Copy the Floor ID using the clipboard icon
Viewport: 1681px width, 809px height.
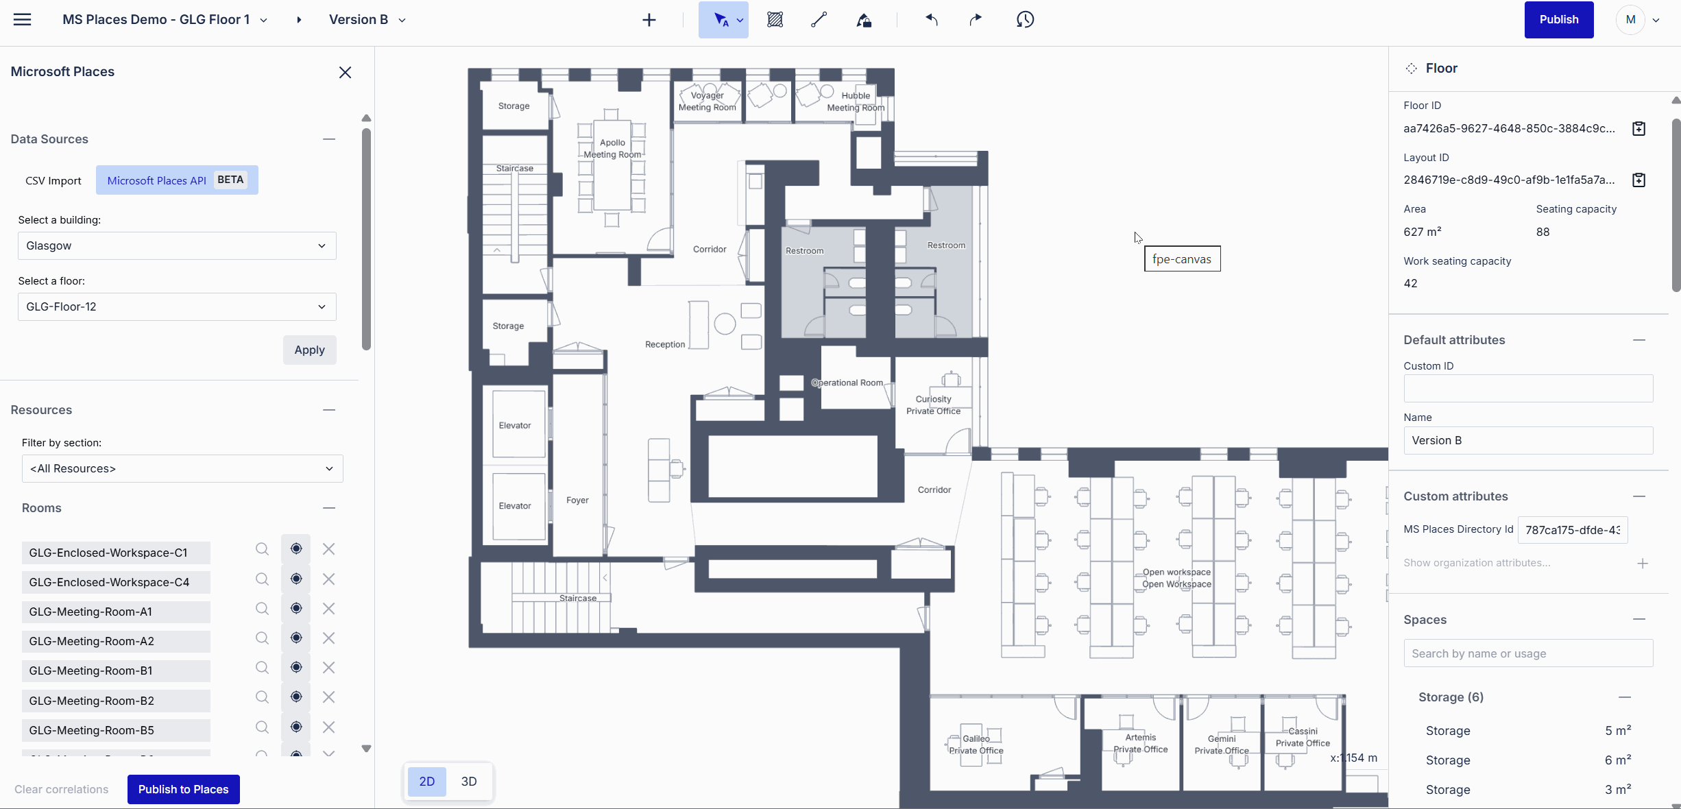coord(1639,128)
